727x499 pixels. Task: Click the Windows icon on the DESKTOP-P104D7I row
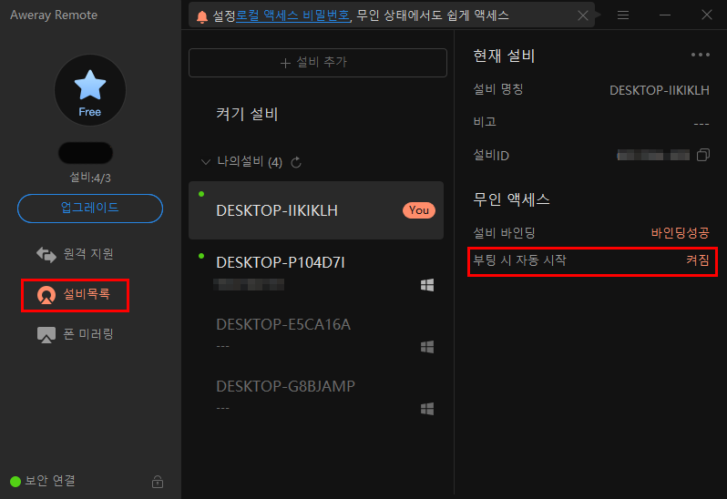pyautogui.click(x=427, y=285)
